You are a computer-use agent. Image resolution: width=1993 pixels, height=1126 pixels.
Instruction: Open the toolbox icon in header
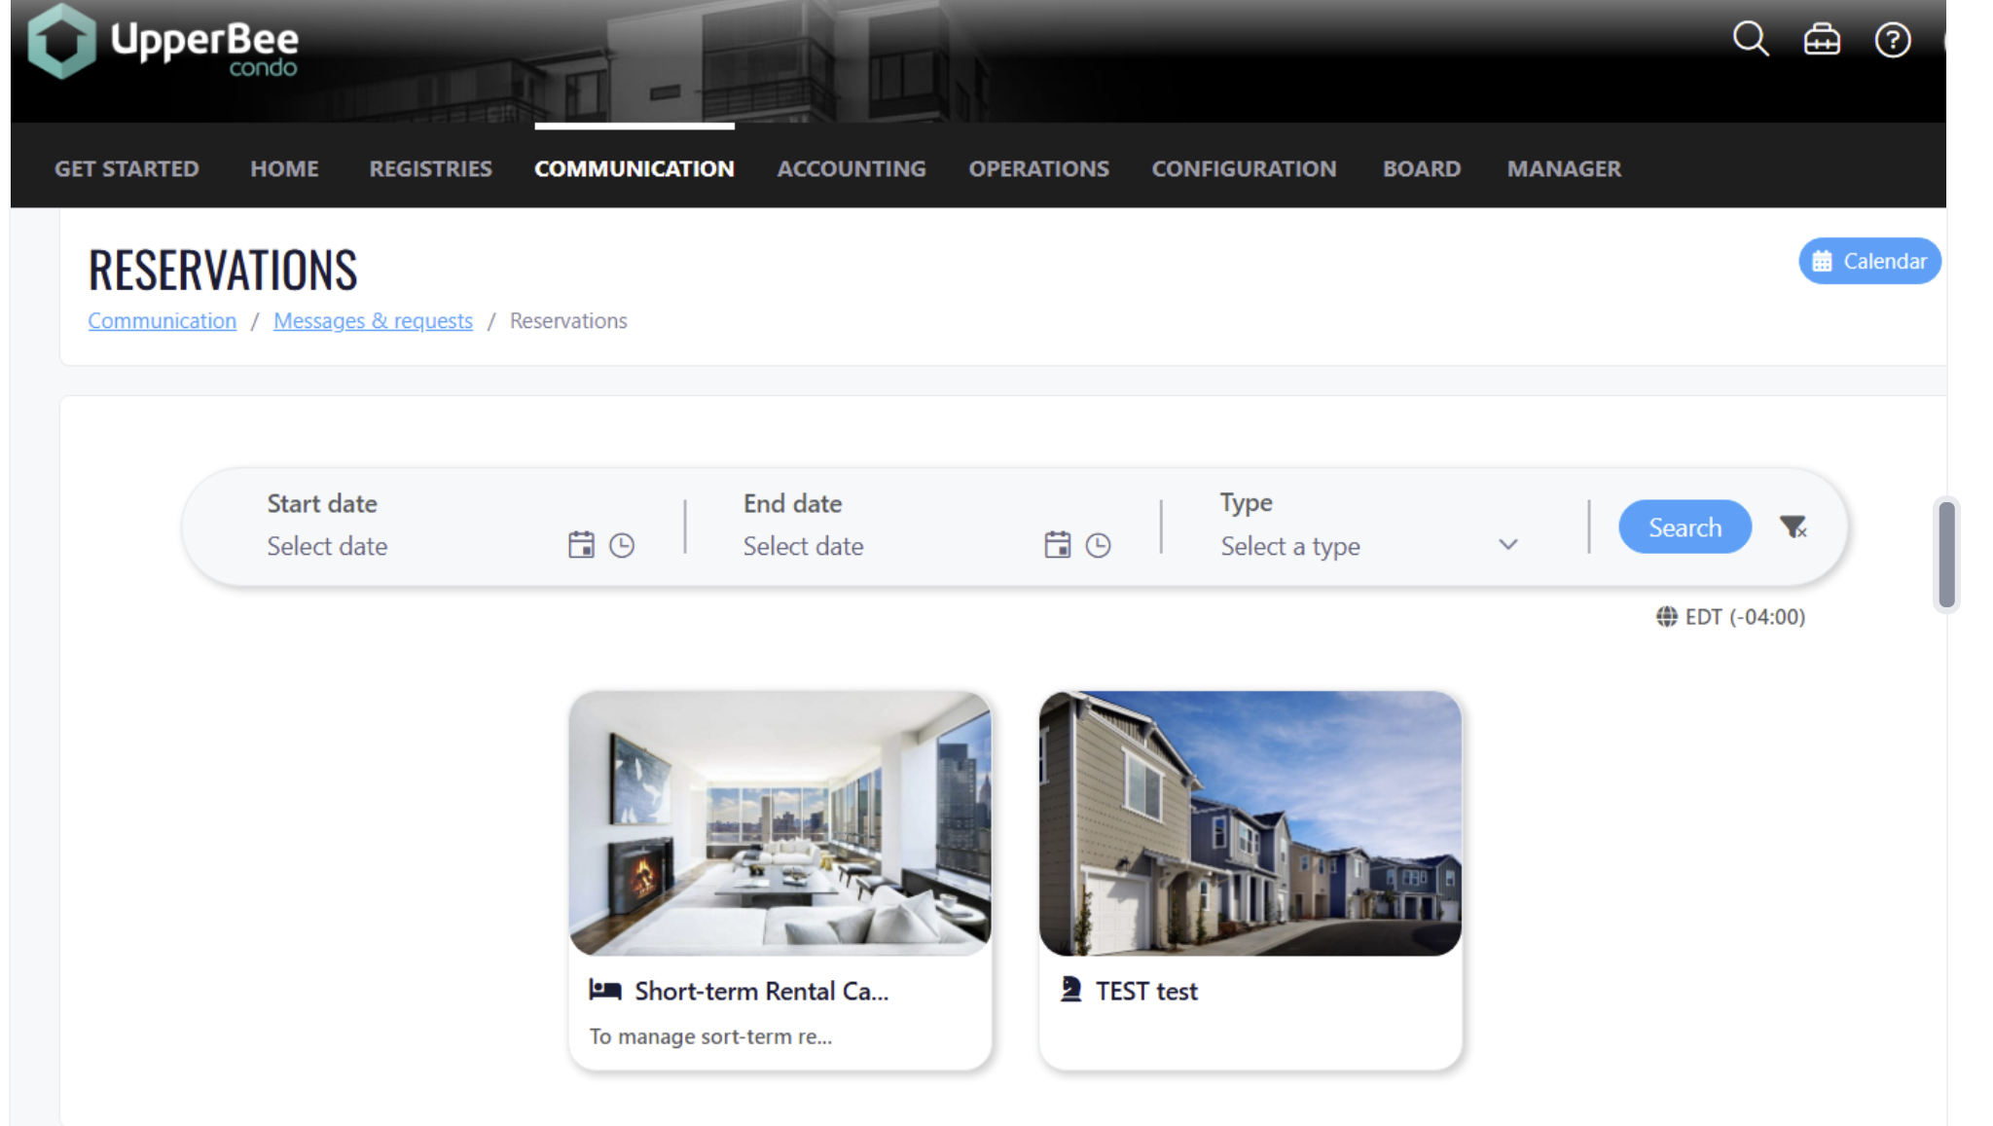[1821, 40]
